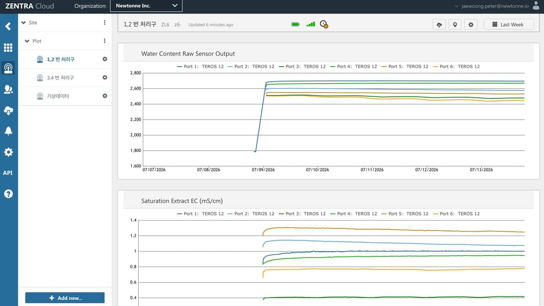Open the notifications bell icon
This screenshot has height=306, width=544.
(8, 131)
